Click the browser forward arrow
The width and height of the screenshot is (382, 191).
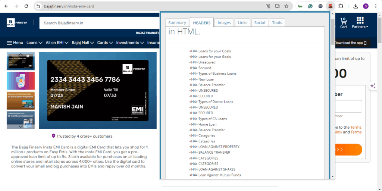pyautogui.click(x=16, y=6)
